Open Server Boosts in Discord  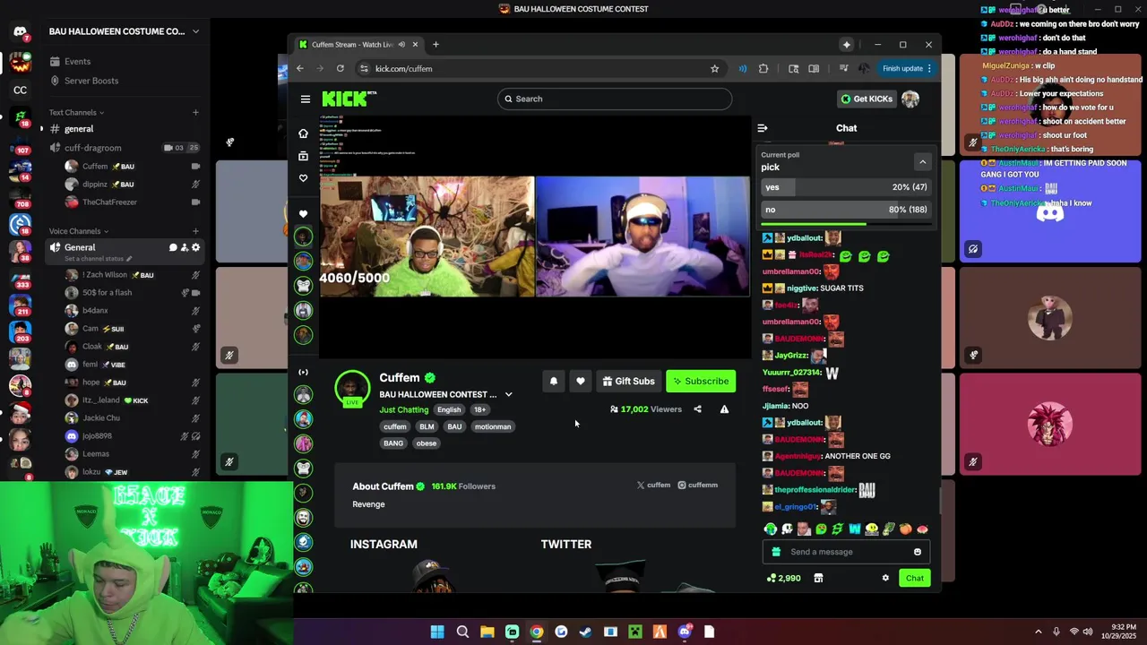click(124, 81)
